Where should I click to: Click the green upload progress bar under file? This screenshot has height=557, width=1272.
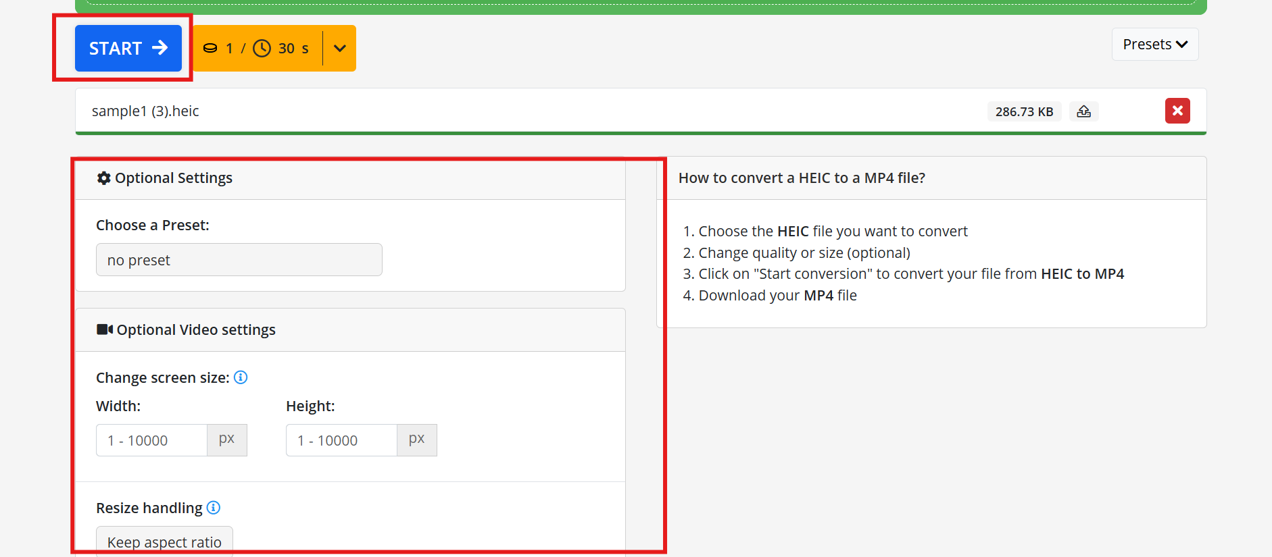pos(641,133)
